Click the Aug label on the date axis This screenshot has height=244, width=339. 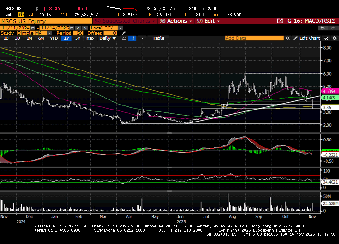click(233, 216)
